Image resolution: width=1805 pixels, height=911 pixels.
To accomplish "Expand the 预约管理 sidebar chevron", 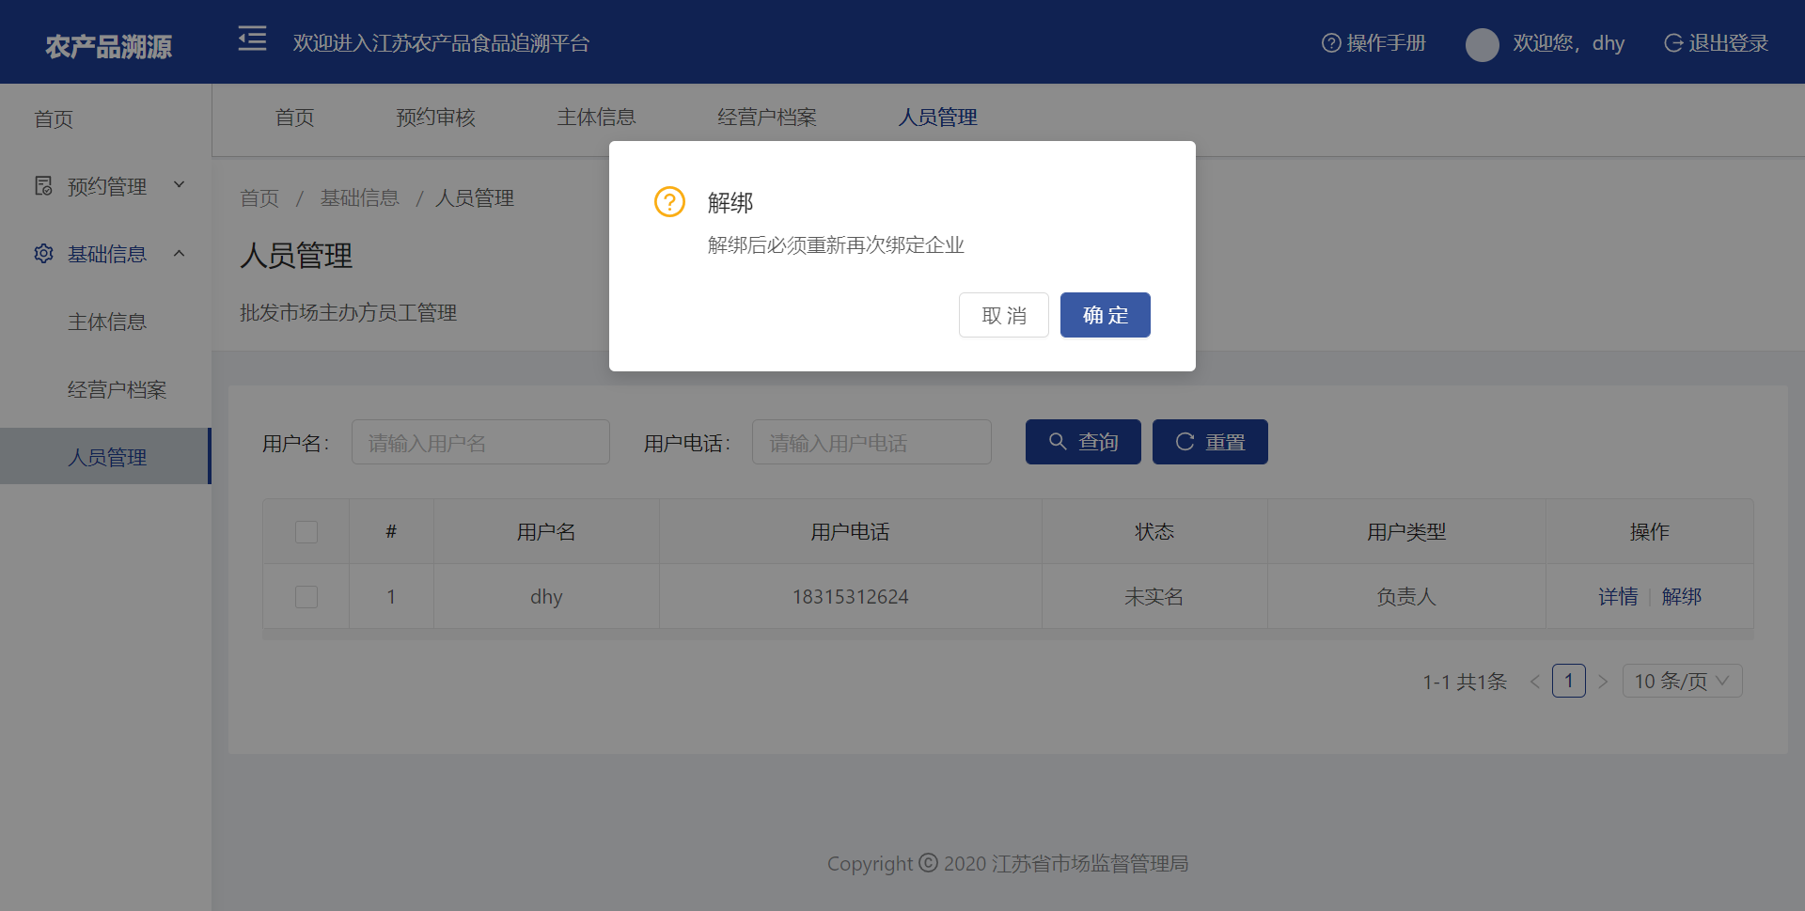I will 180,185.
